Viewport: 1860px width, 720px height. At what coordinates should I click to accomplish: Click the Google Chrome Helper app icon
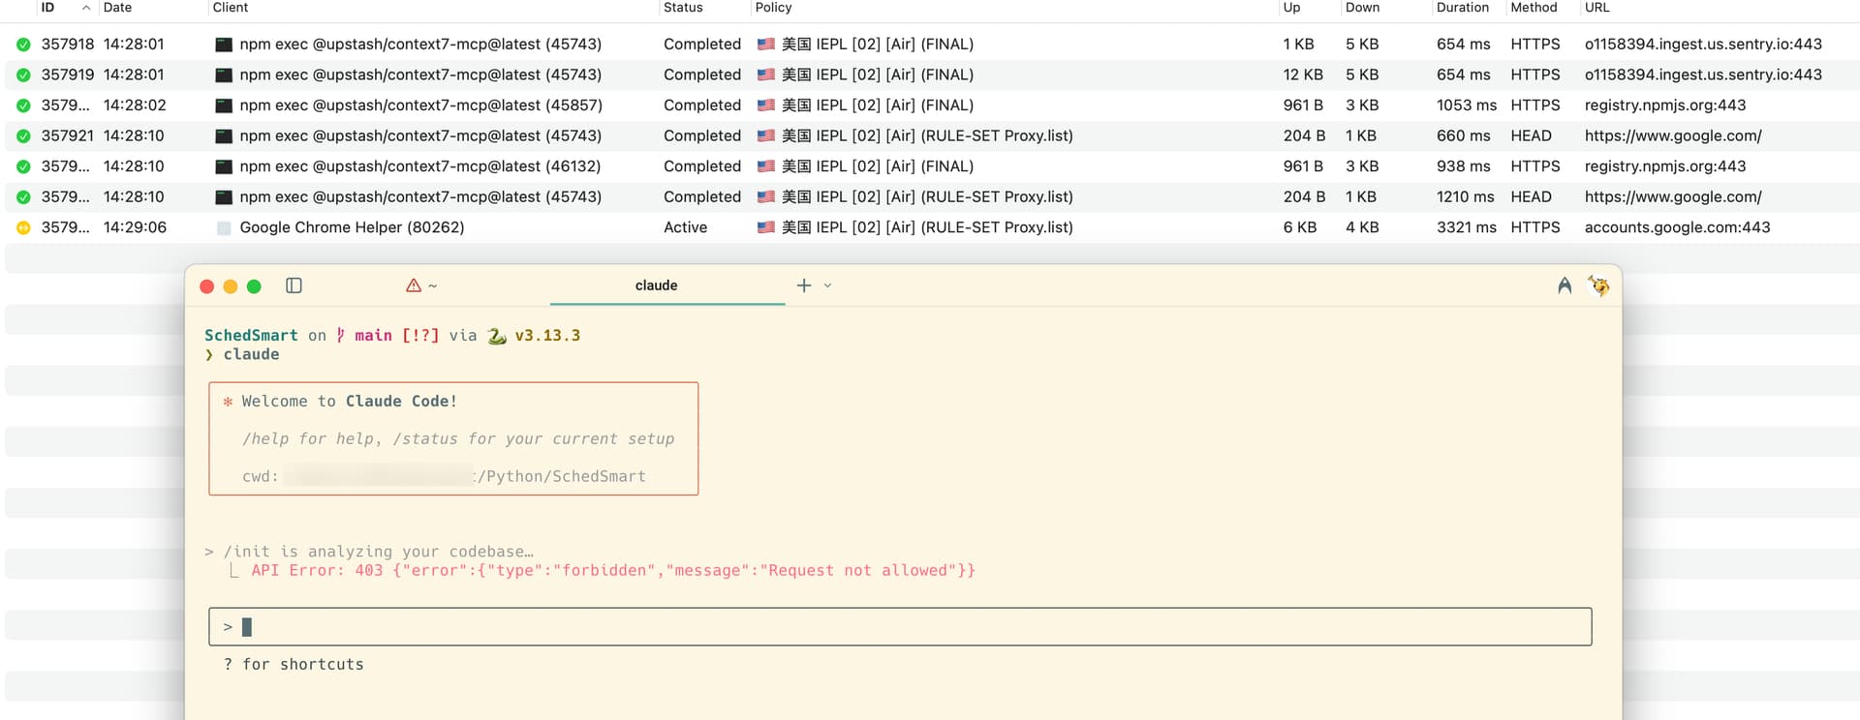coord(224,227)
